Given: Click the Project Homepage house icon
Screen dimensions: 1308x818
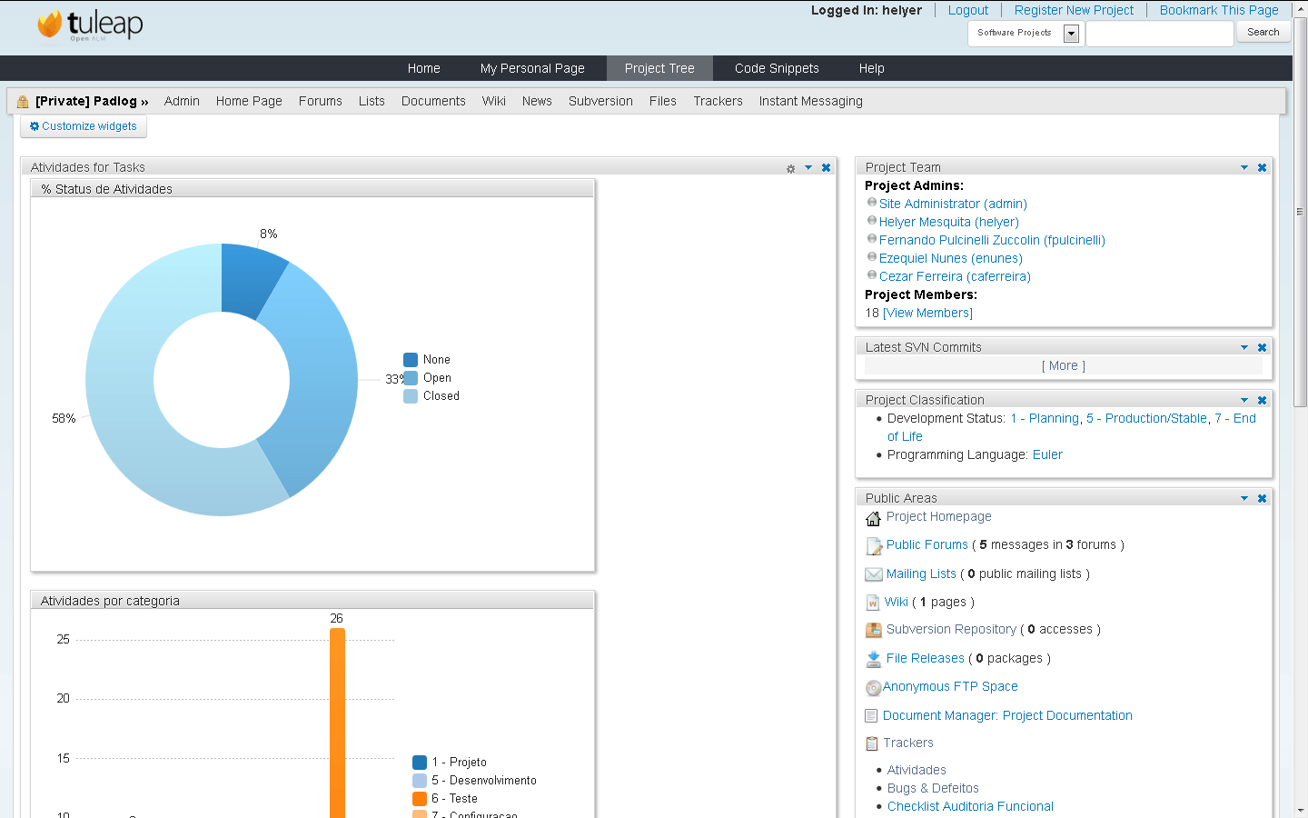Looking at the screenshot, I should 873,518.
